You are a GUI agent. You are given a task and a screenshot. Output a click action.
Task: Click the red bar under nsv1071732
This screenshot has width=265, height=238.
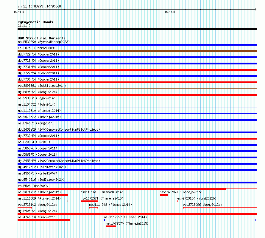click(43, 195)
